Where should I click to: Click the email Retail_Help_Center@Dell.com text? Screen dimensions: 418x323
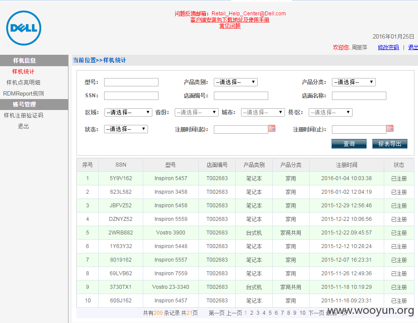pos(249,13)
